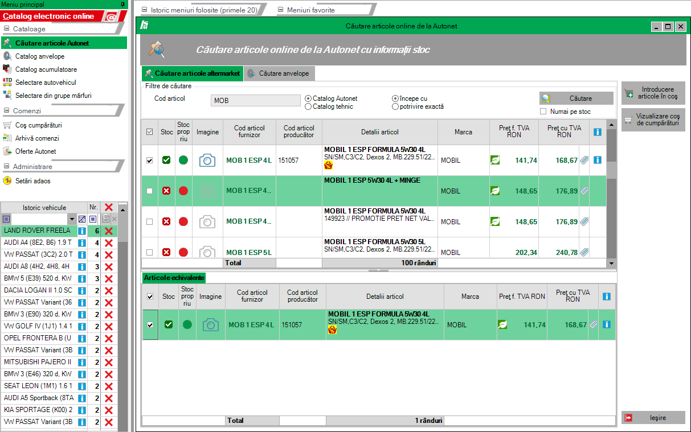
Task: Delete OPEL FRONTERA B from vehicle history
Action: pyautogui.click(x=108, y=338)
